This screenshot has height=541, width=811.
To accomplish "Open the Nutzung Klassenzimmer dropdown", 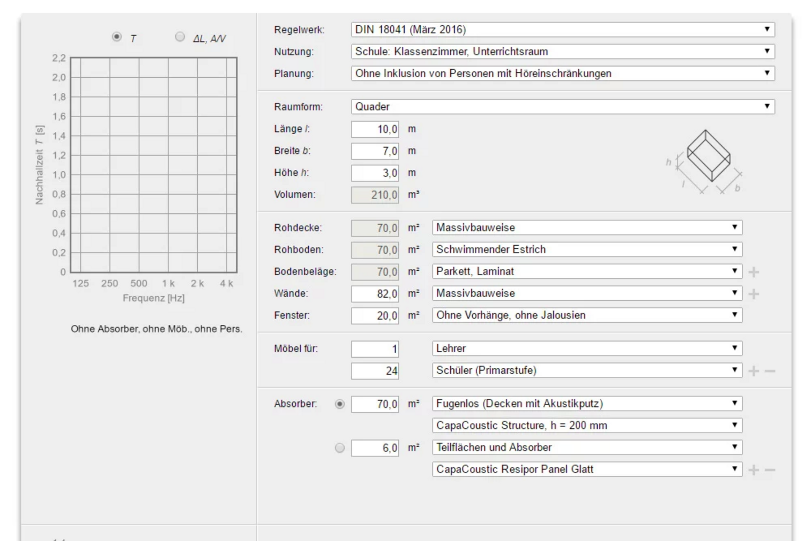I will tap(563, 52).
